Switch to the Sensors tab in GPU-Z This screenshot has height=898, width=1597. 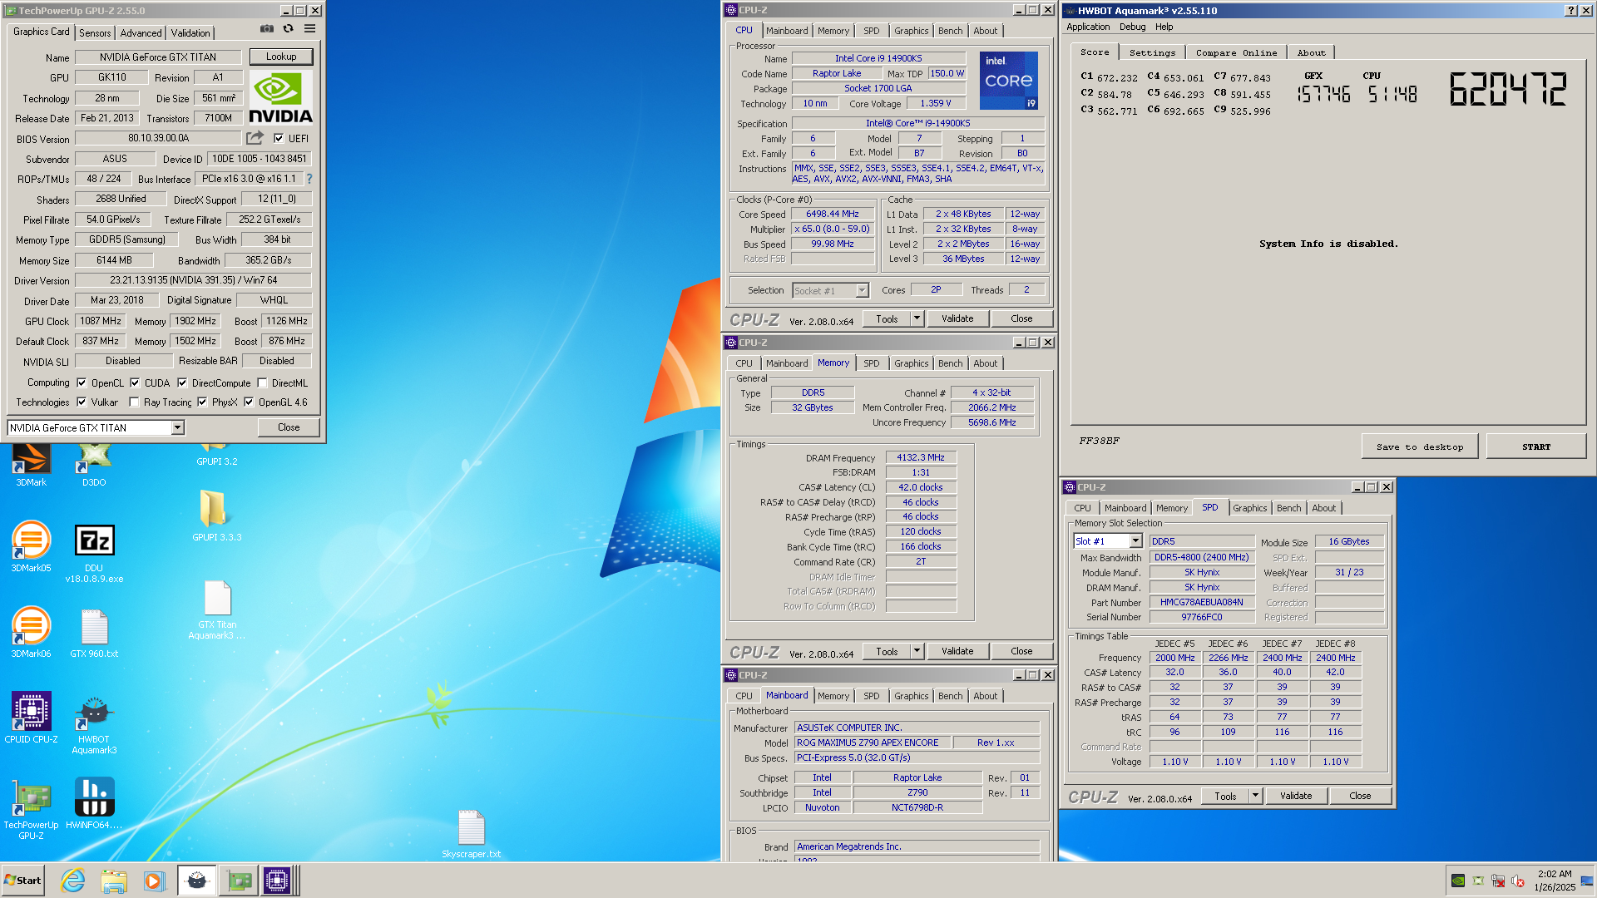[x=95, y=33]
